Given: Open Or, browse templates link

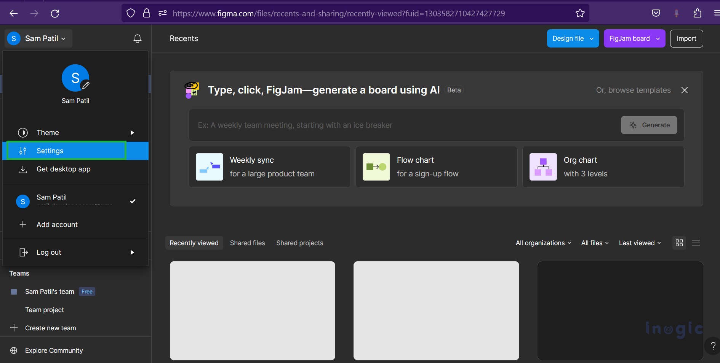Looking at the screenshot, I should [634, 90].
